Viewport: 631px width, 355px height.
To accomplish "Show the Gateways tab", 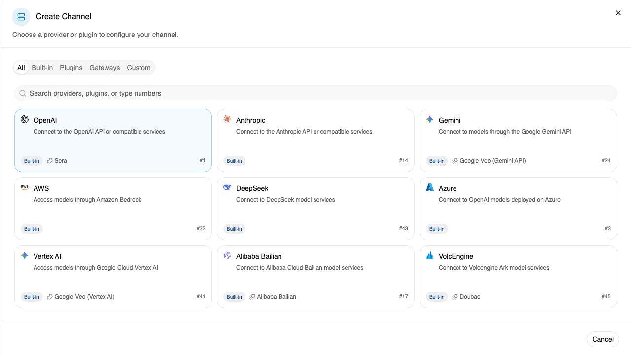I will pyautogui.click(x=105, y=68).
